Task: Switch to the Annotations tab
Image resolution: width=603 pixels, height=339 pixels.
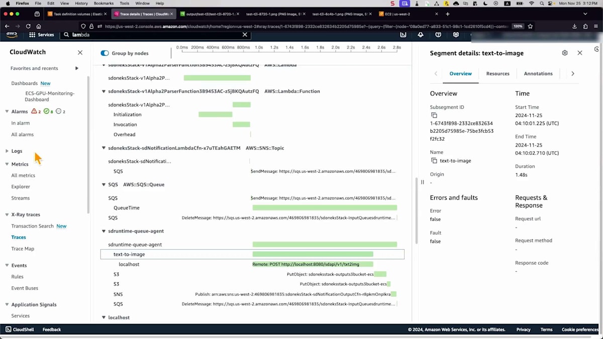Action: pyautogui.click(x=538, y=74)
